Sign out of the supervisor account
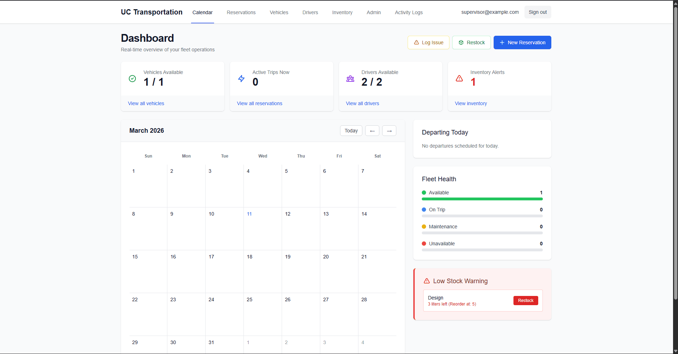 pos(538,12)
